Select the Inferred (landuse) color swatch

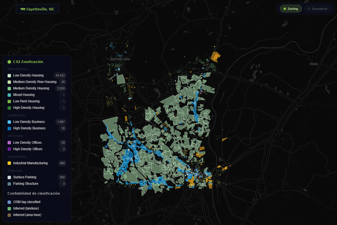(x=9, y=208)
